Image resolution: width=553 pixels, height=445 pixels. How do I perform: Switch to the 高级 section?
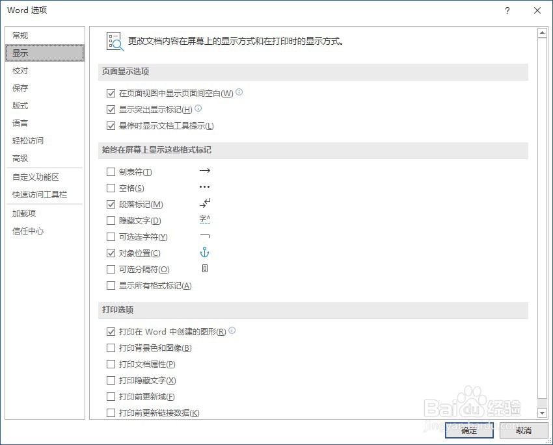(x=20, y=158)
